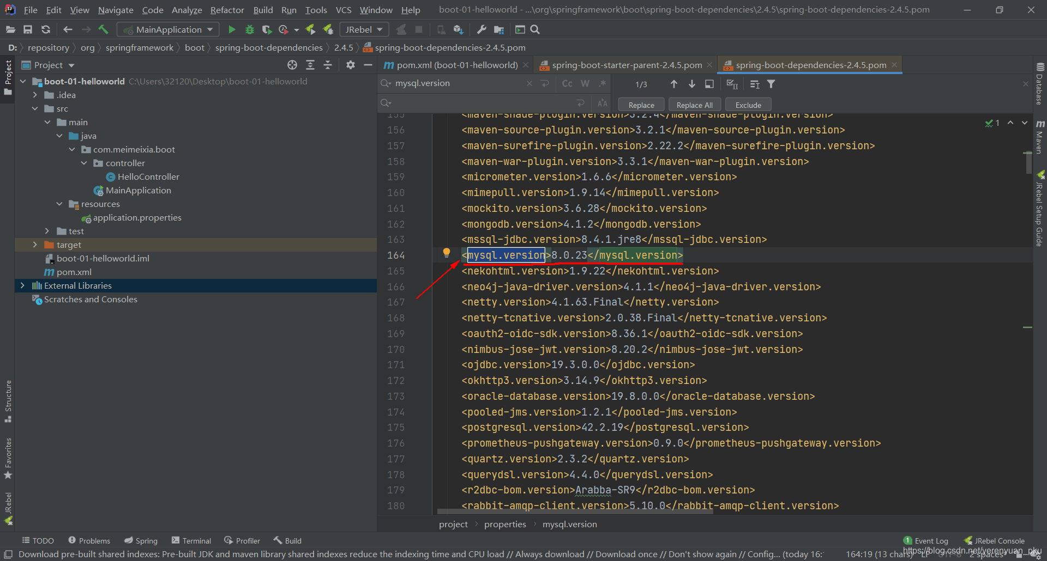Open the Navigate menu
This screenshot has width=1047, height=561.
(x=116, y=10)
